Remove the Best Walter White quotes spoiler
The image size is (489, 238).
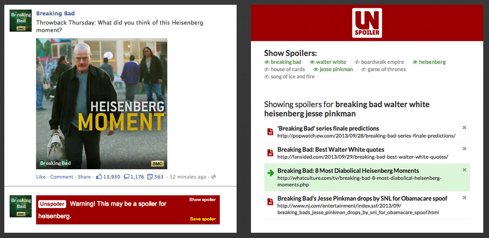[x=465, y=149]
